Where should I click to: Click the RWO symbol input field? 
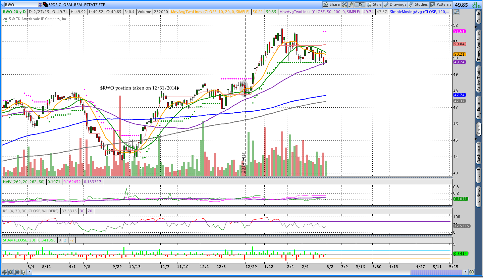(21, 5)
